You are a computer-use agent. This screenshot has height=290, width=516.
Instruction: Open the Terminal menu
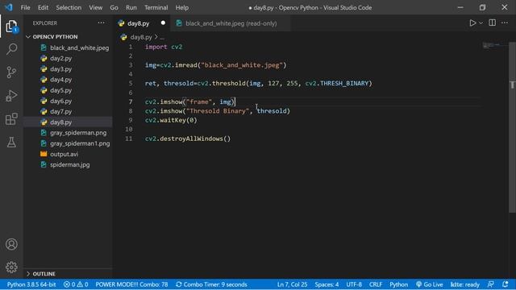coord(156,7)
